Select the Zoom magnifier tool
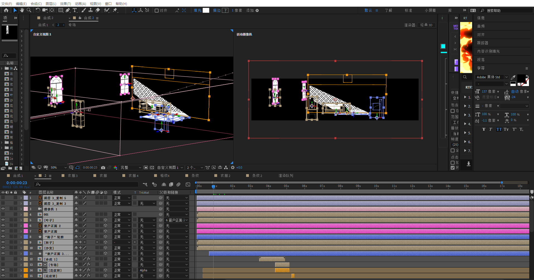Screen dimensions: 534x280 tap(29, 10)
